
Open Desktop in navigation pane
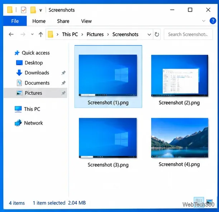pyautogui.click(x=34, y=63)
